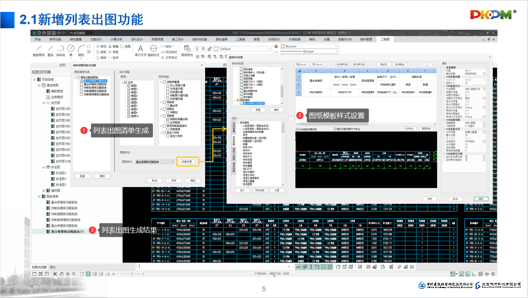
Task: Open the 图纸样式 dropdown in the dialog
Action: [172, 162]
